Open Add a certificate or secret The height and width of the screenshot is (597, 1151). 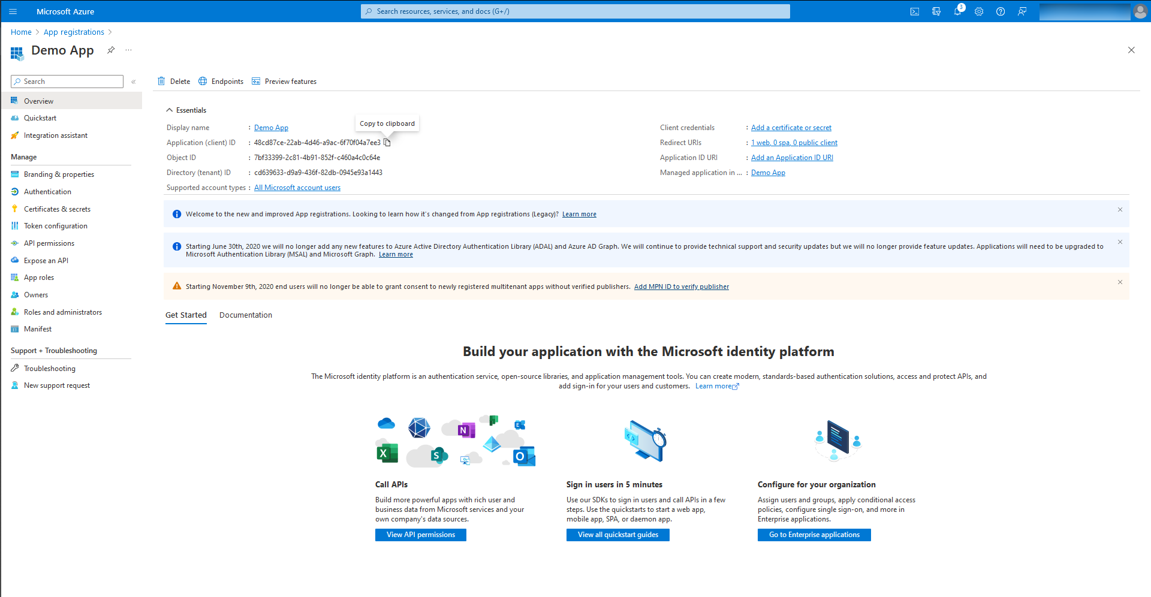click(791, 127)
